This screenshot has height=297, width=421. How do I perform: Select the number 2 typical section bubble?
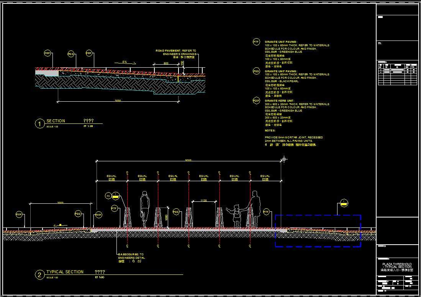click(39, 275)
